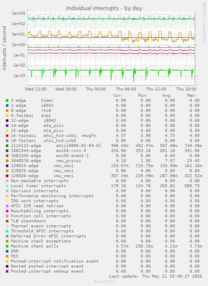
Task: Click the Last update timestamp text
Action: [156, 276]
